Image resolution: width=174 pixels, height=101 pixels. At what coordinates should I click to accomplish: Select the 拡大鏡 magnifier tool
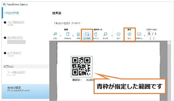[105, 34]
